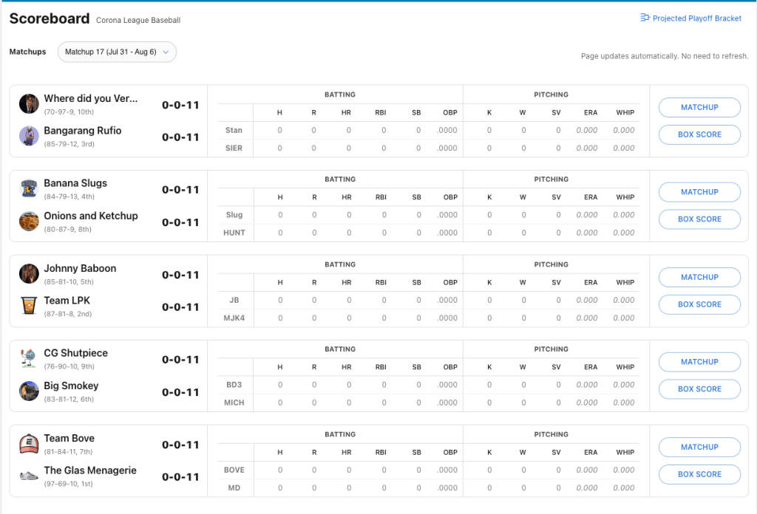Open the Matchup 17 week dropdown
Image resolution: width=757 pixels, height=514 pixels.
[117, 52]
